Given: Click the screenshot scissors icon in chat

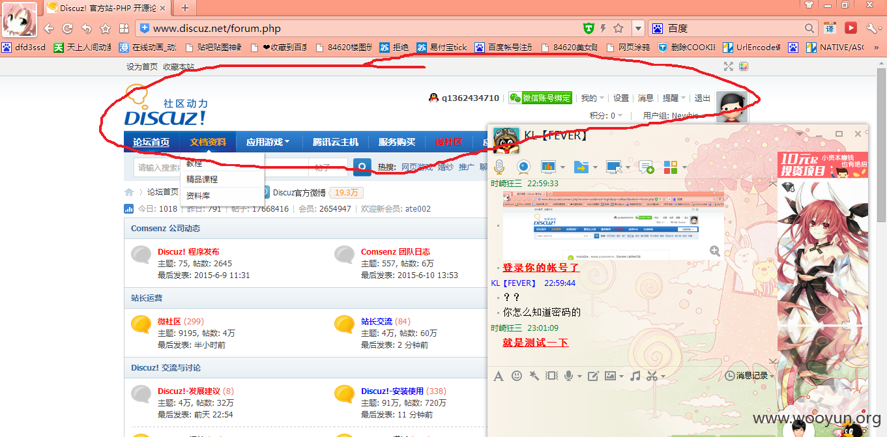Looking at the screenshot, I should point(652,376).
